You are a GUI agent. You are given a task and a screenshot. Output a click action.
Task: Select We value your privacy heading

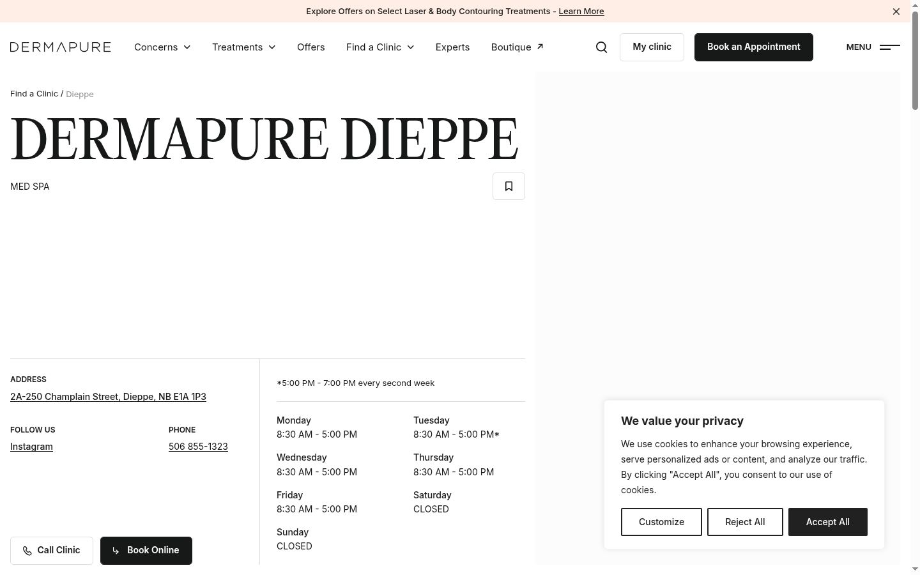click(682, 421)
